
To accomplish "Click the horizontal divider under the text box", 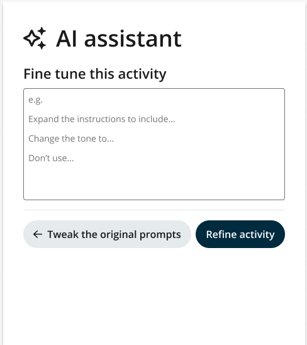I will point(154,210).
